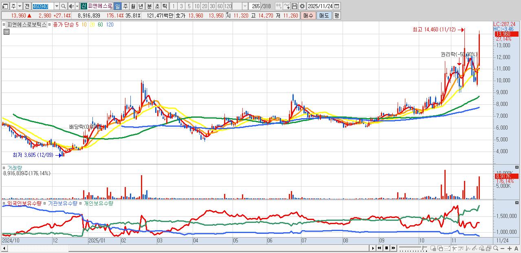Viewport: 521px width, 253px height.
Task: Click the date field 2025/11/24
Action: coord(320,6)
